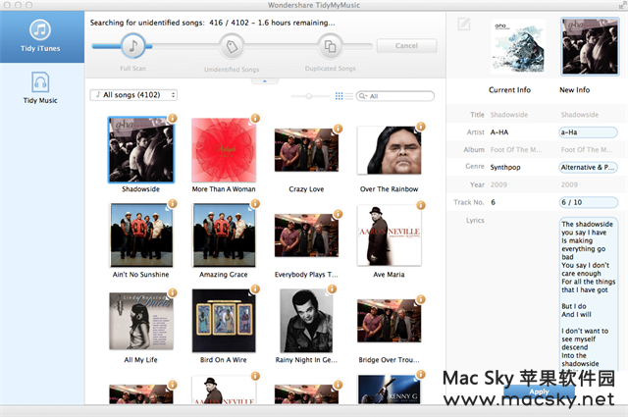Show info badge on Bridge Over Trou...
Viewport: 628px width, 417px height.
421,299
